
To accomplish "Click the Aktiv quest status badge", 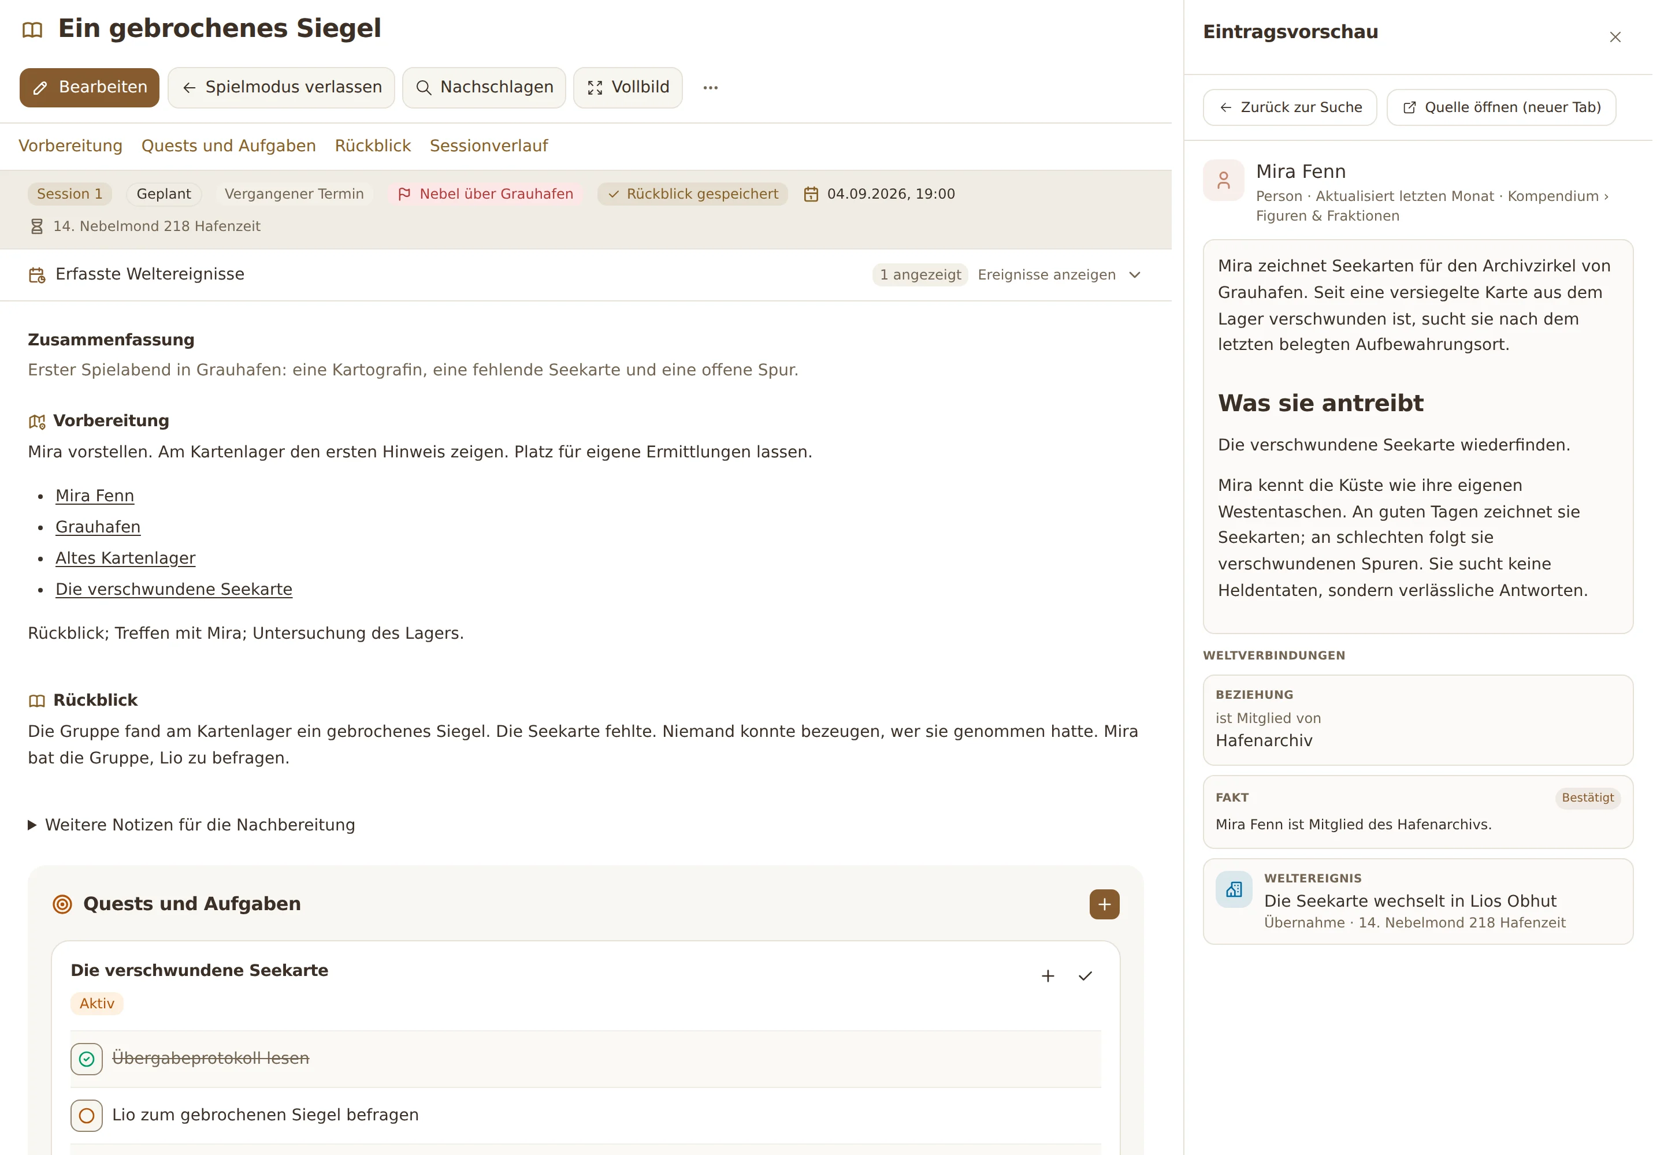I will tap(97, 1004).
